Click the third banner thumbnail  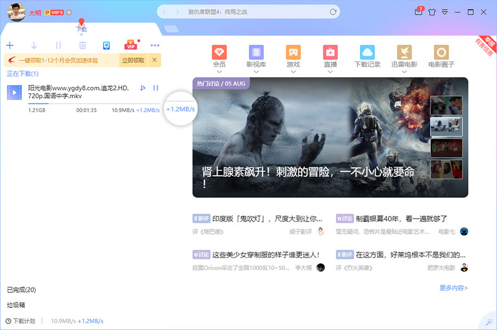[446, 148]
